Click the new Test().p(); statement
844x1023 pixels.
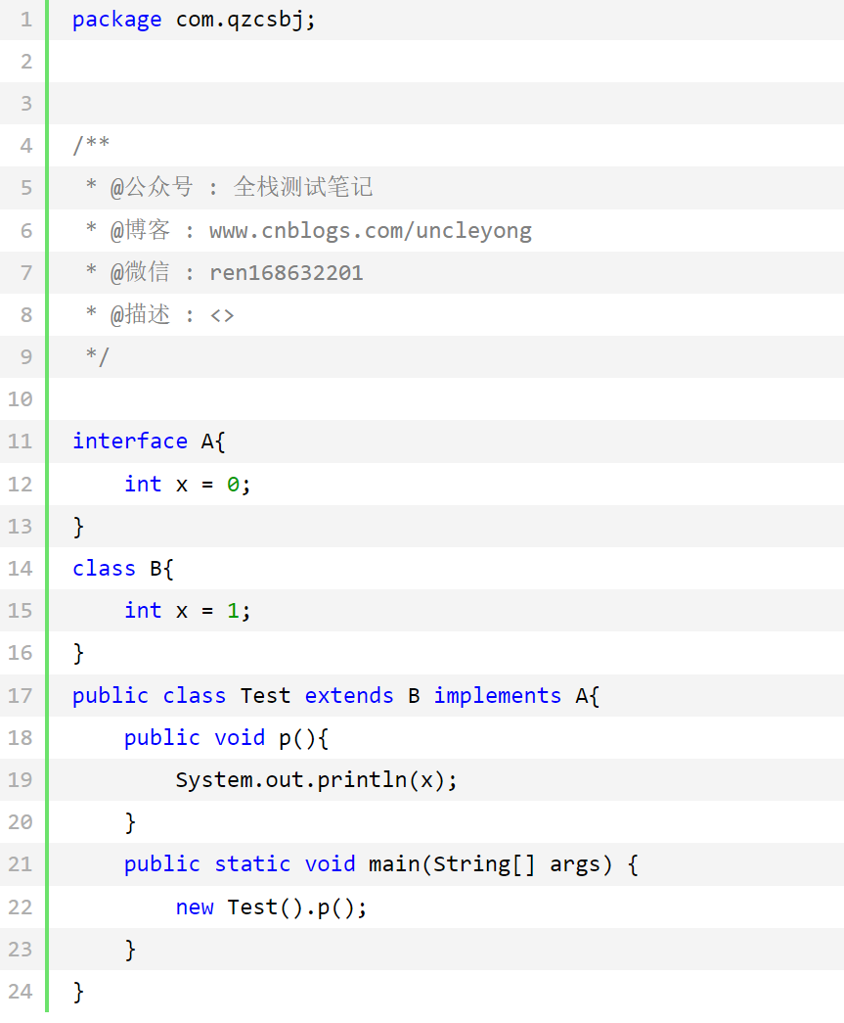point(272,907)
